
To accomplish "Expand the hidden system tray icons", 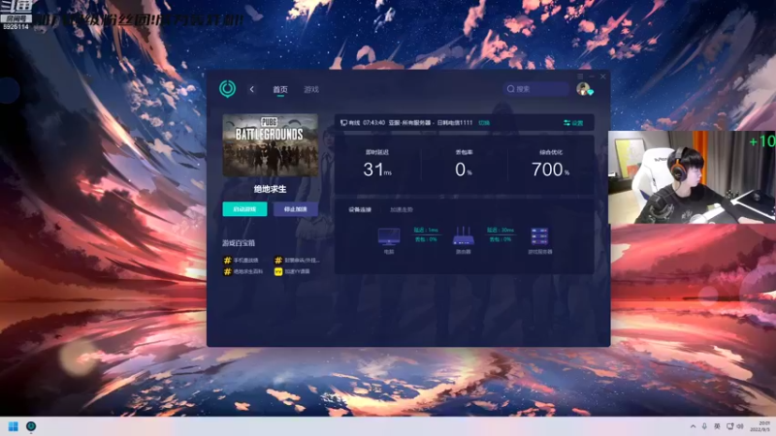I will tap(693, 426).
